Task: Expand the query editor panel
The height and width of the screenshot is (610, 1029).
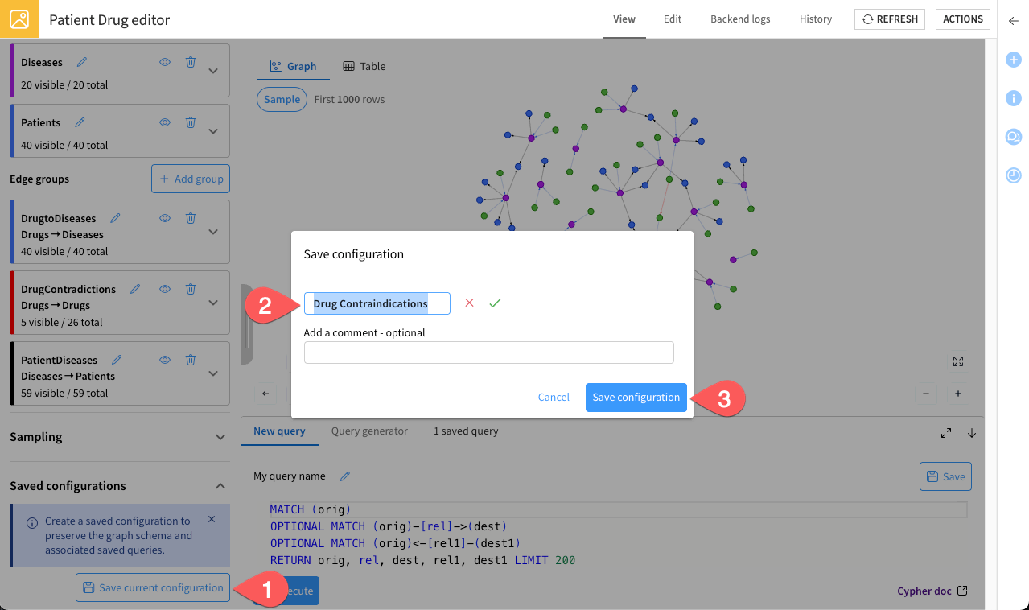Action: pyautogui.click(x=946, y=433)
